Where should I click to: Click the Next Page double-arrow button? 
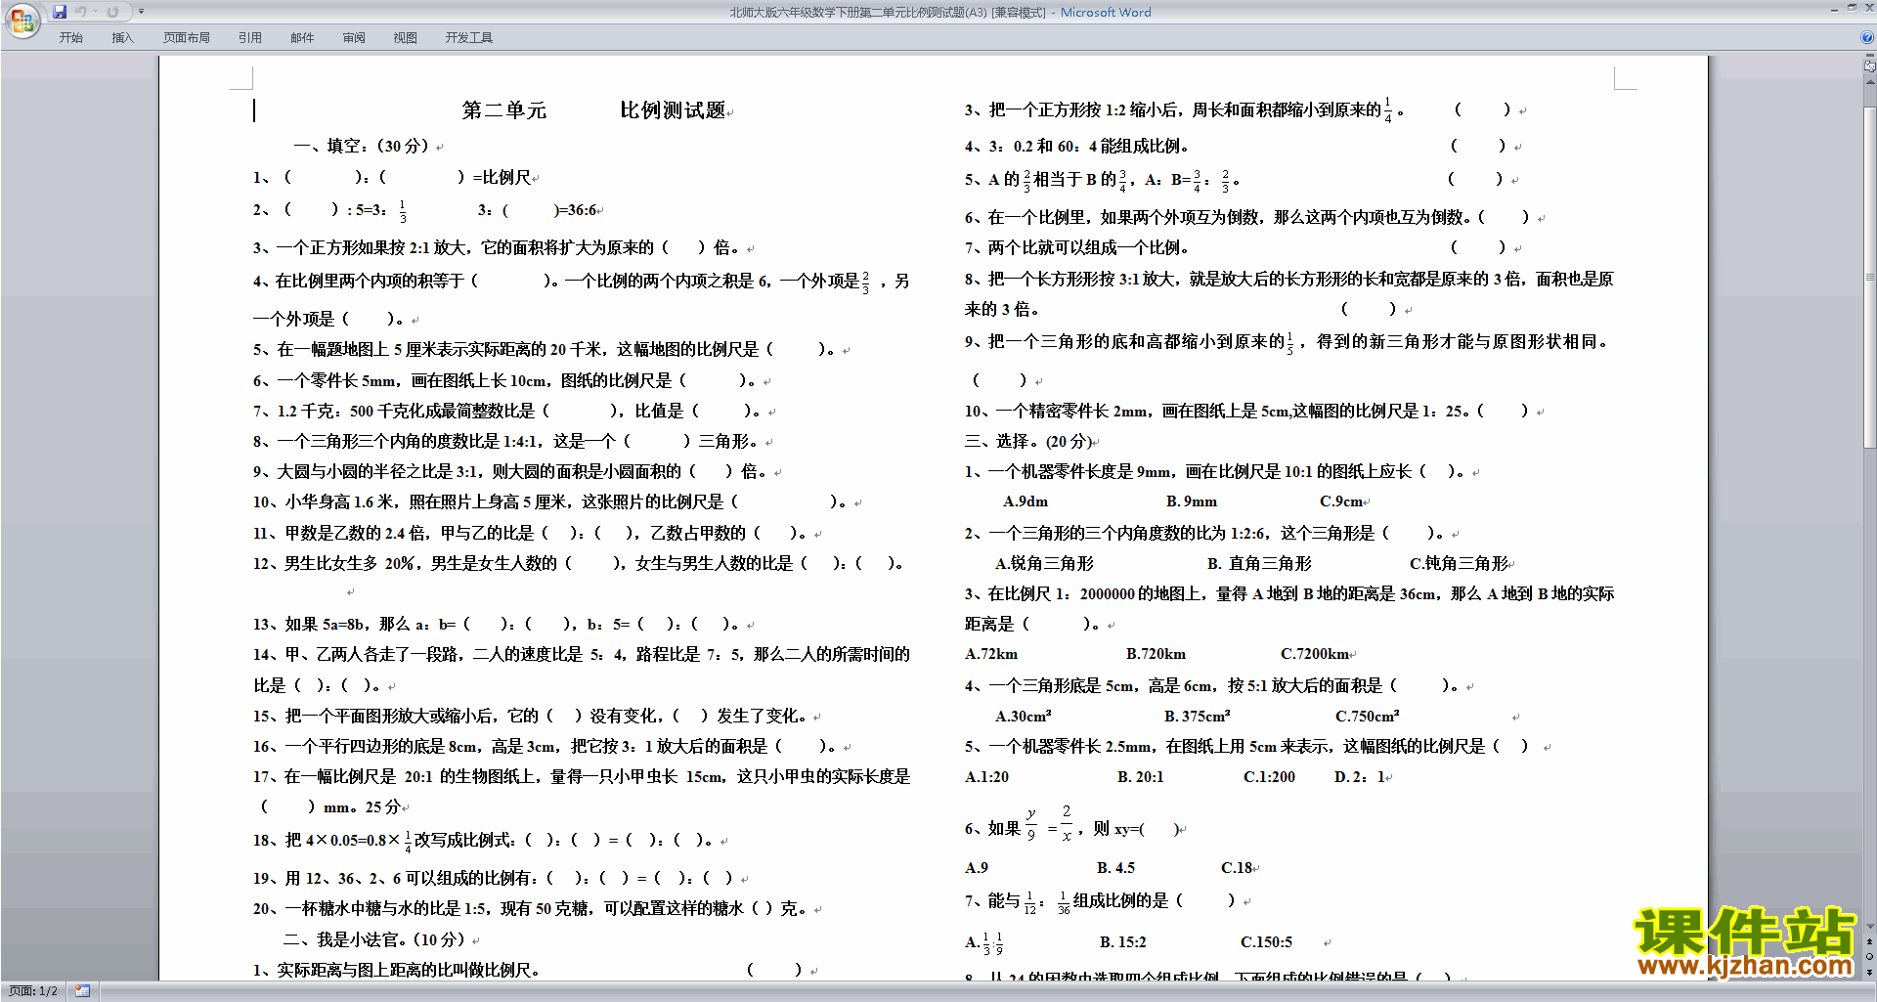[x=1869, y=972]
